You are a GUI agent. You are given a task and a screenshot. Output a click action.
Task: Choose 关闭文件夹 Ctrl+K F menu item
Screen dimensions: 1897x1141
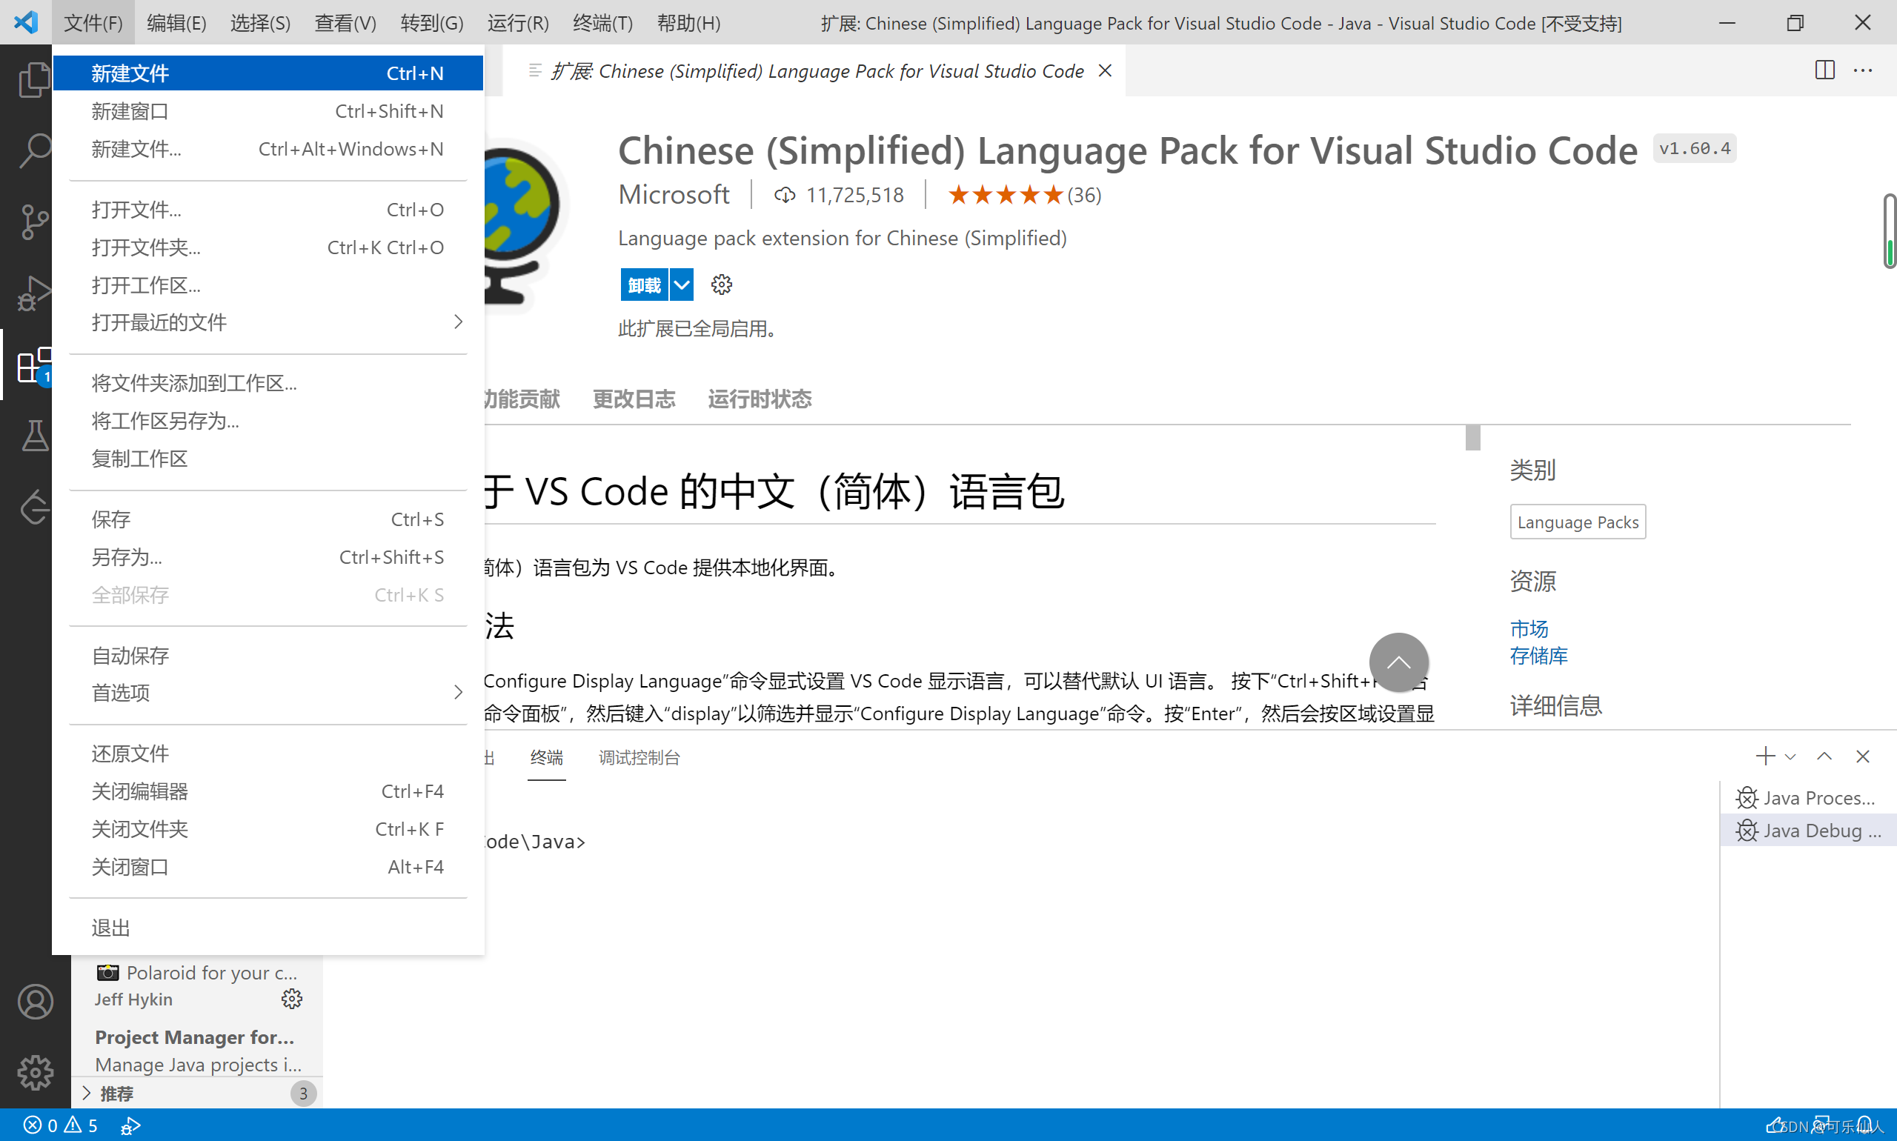click(x=268, y=829)
